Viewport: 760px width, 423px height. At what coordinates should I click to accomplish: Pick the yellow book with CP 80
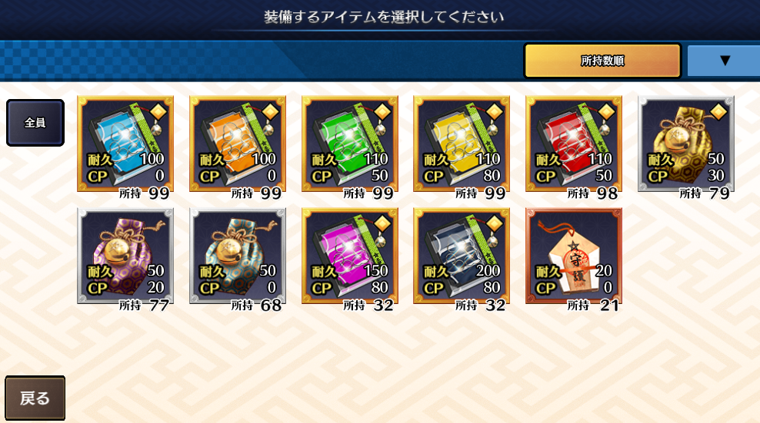[x=462, y=144]
